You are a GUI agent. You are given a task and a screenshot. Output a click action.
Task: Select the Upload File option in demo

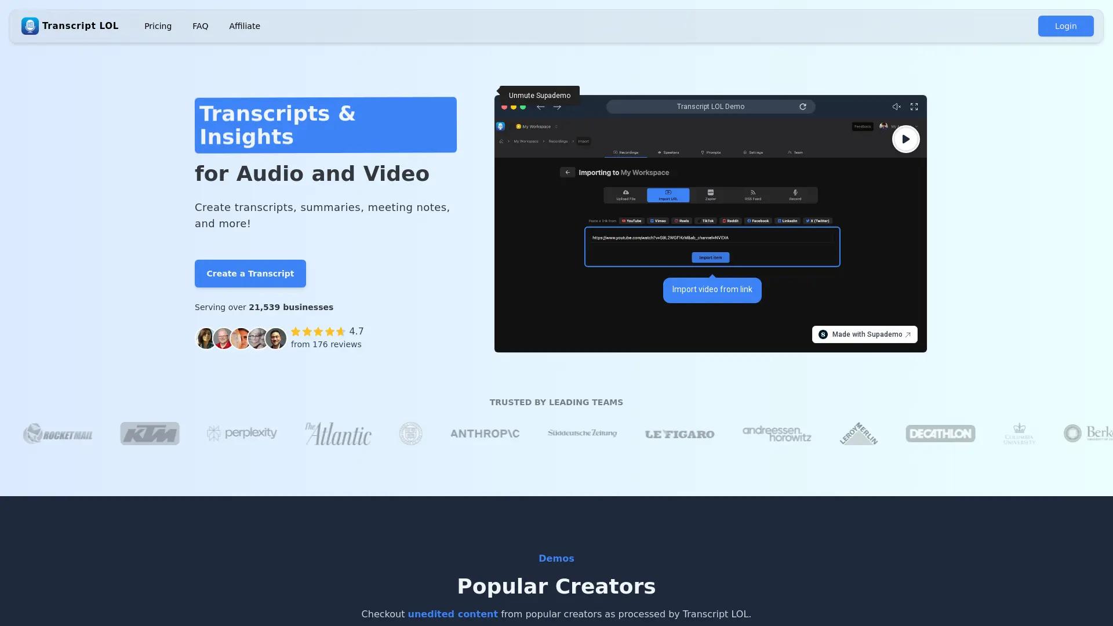pos(625,195)
